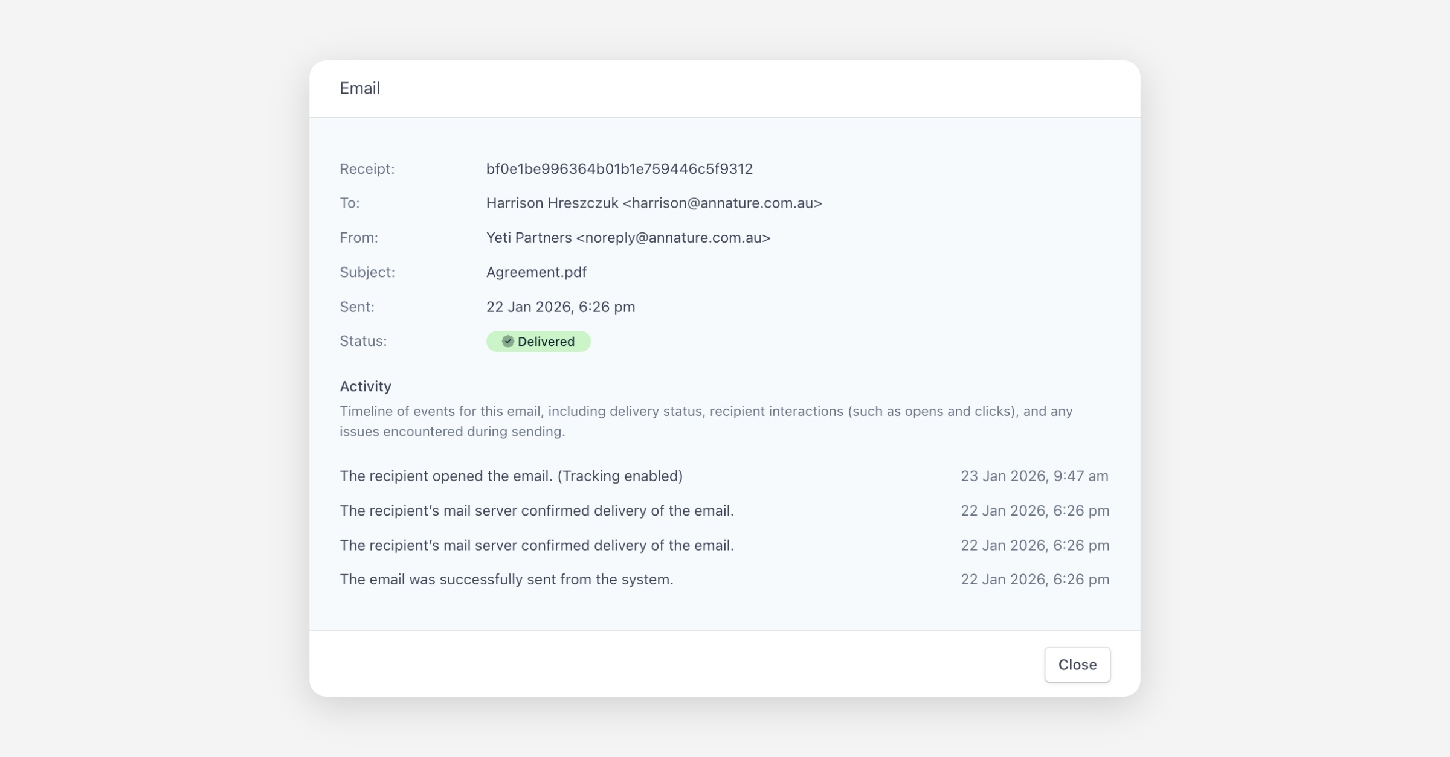Click the recipient address harrison@annature.com.au
The width and height of the screenshot is (1450, 757).
722,203
